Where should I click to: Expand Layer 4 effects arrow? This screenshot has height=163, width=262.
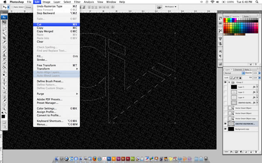tap(257, 97)
